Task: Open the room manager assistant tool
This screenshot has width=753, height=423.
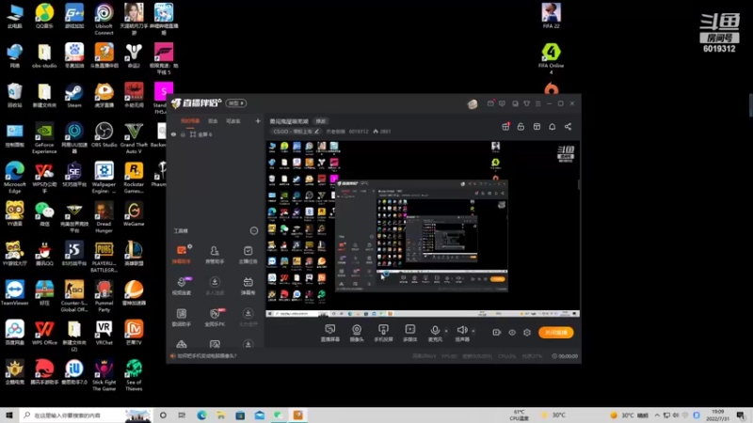Action: click(x=215, y=254)
